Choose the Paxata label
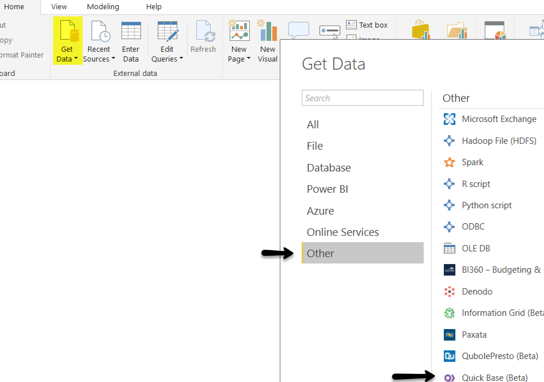 pos(474,335)
